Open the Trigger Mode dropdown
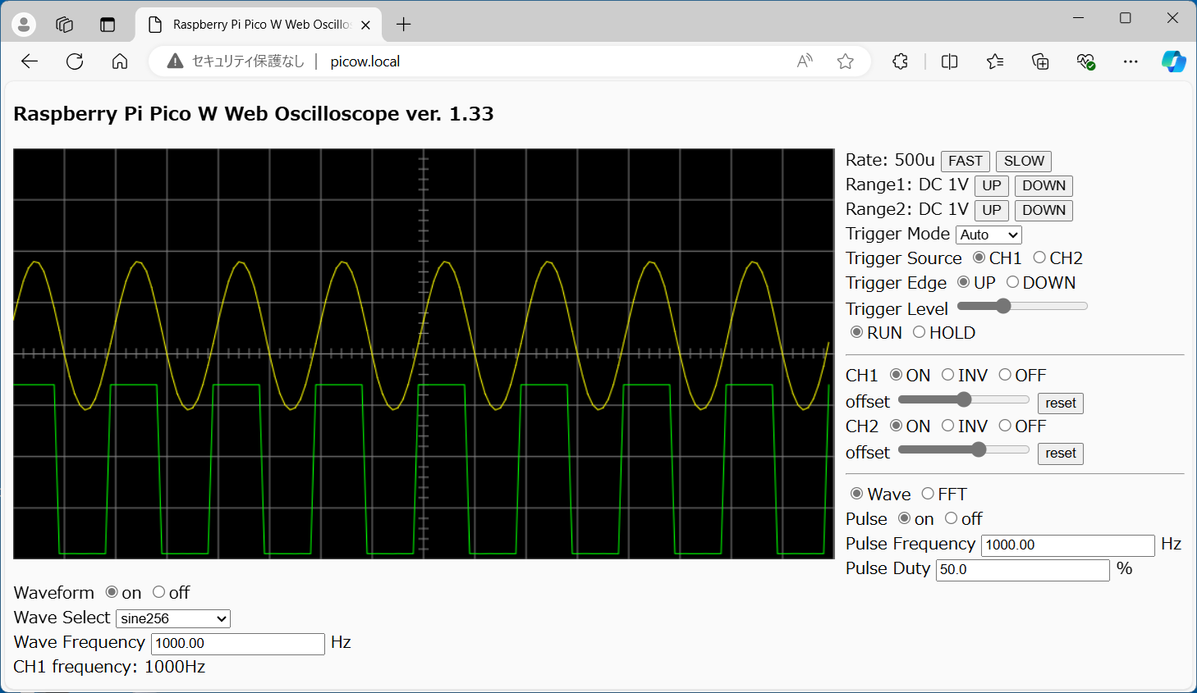This screenshot has width=1197, height=693. (989, 235)
